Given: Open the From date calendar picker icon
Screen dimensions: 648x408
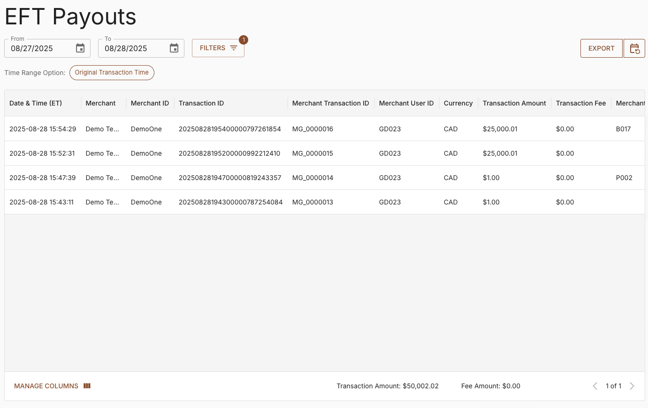Looking at the screenshot, I should click(x=80, y=48).
